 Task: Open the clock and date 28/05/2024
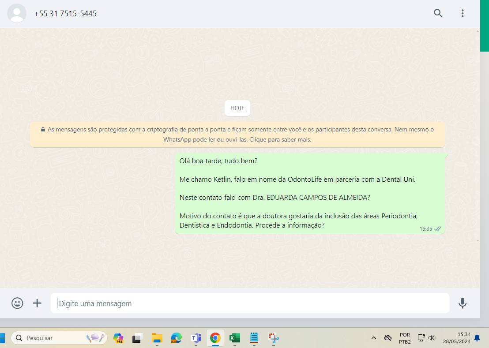coord(457,338)
